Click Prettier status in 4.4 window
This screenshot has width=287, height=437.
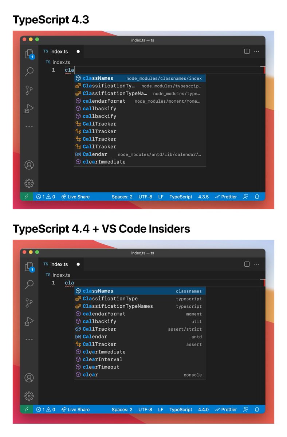point(226,409)
